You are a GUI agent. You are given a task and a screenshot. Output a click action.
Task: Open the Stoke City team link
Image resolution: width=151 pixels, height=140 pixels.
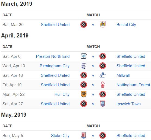pyautogui.click(x=60, y=136)
